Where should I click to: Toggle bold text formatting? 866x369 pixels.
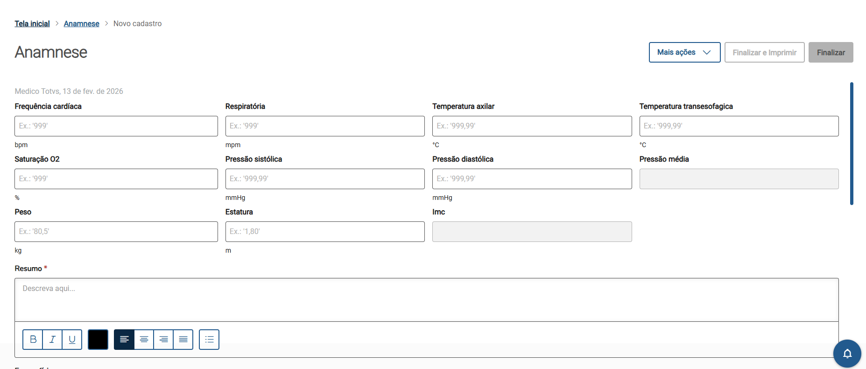(33, 340)
